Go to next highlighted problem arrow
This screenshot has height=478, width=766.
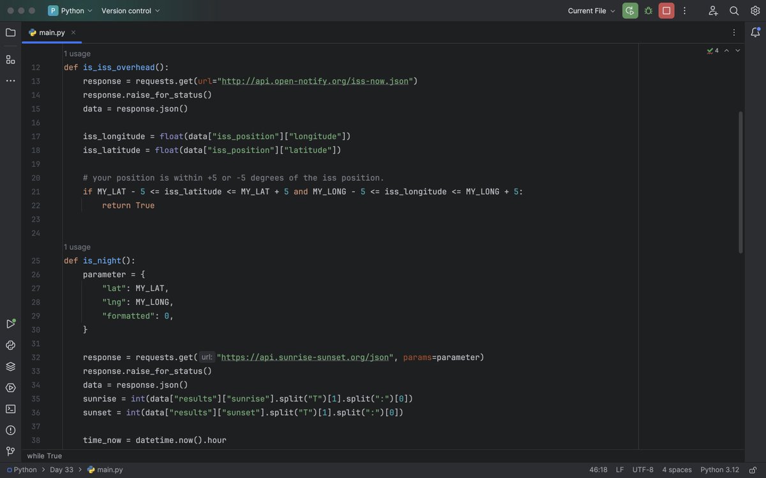click(738, 50)
